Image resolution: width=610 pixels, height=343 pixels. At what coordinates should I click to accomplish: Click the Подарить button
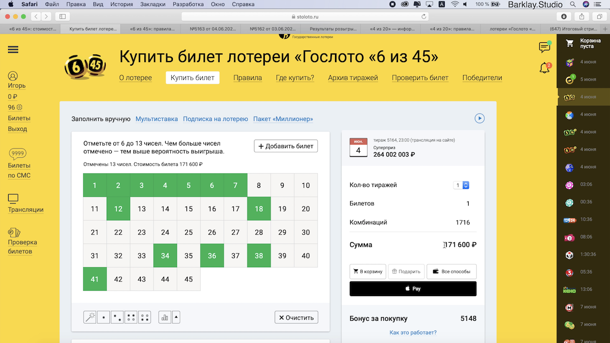pos(406,271)
